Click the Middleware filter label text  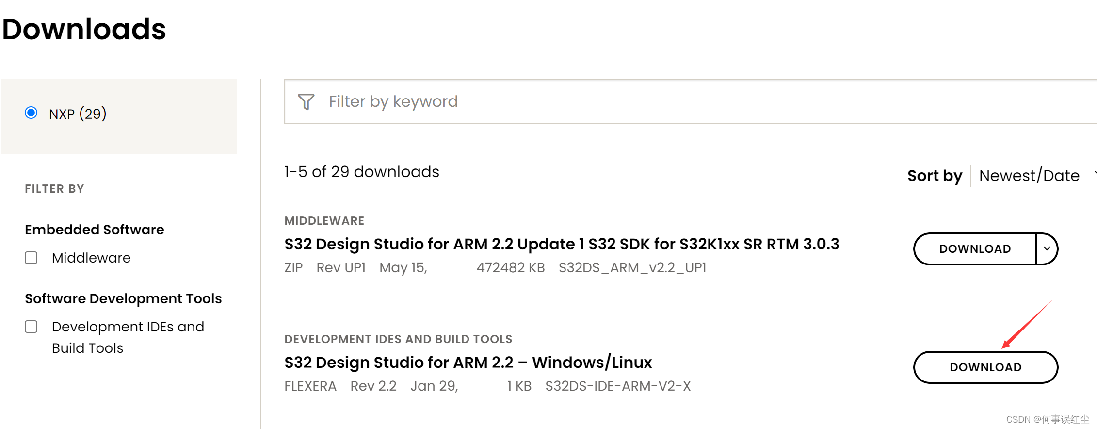[91, 258]
